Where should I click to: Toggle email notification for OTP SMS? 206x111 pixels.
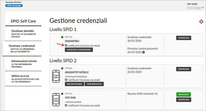tap(66, 105)
